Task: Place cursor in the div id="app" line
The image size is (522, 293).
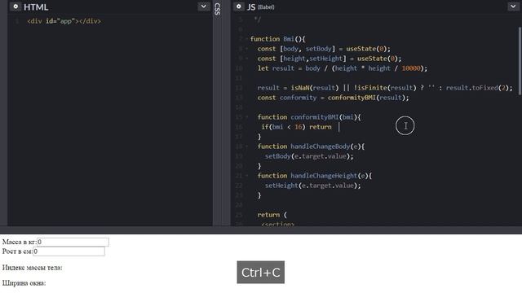Action: click(x=64, y=21)
